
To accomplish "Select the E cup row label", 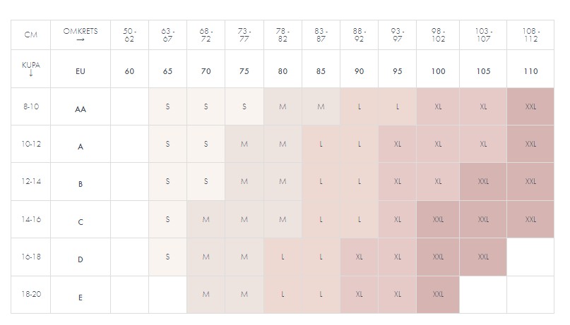I will 81,298.
